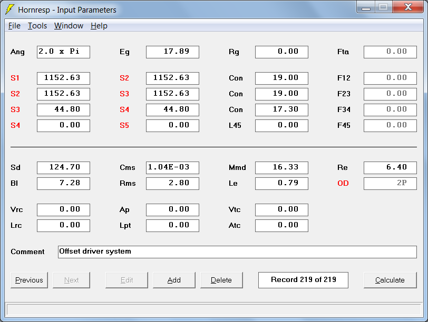Open the Help menu
The image size is (428, 322).
pyautogui.click(x=99, y=26)
